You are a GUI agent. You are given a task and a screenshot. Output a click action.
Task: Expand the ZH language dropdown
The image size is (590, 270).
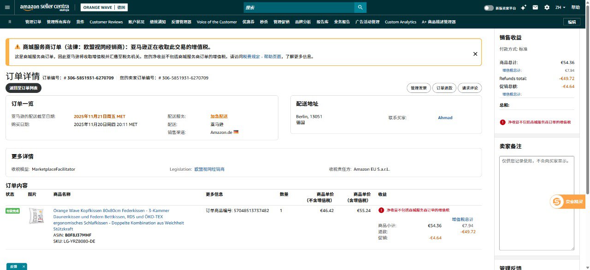click(x=560, y=7)
